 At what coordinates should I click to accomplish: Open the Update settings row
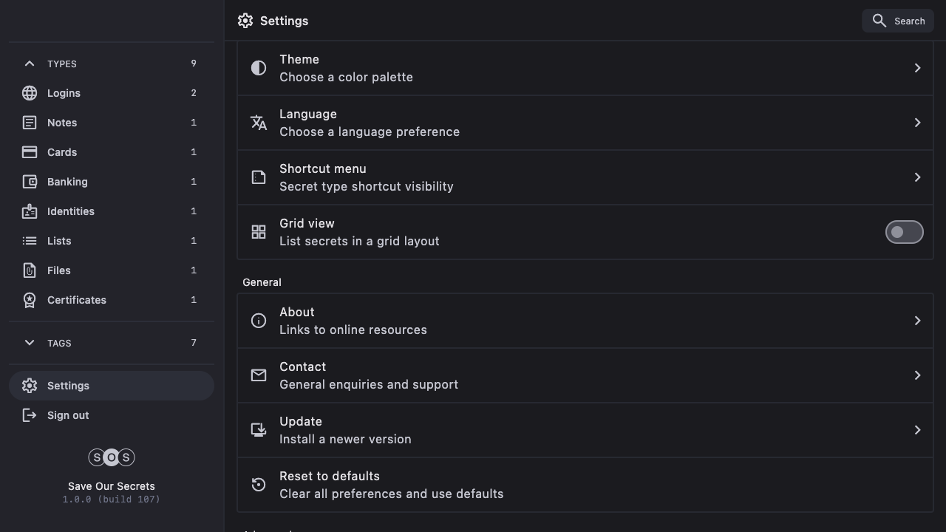coord(585,430)
